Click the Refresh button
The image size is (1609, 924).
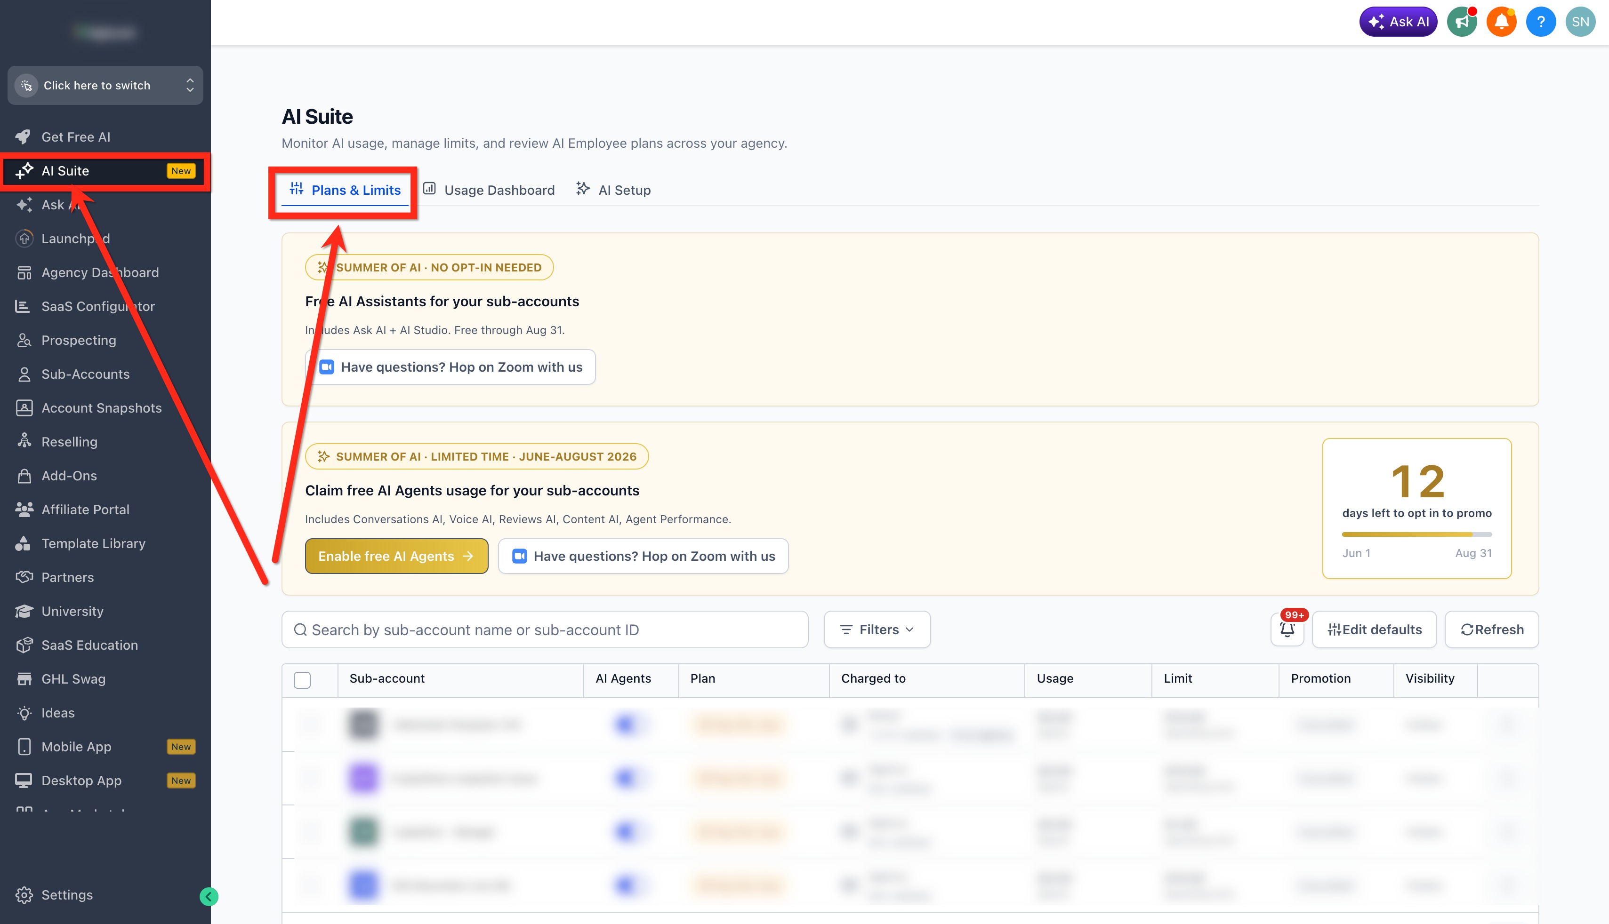[x=1491, y=629]
